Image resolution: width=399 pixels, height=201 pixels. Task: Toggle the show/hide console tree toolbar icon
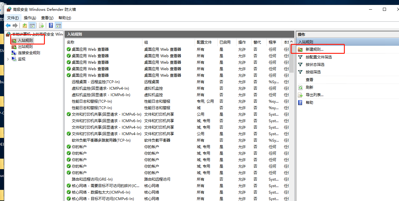32,25
